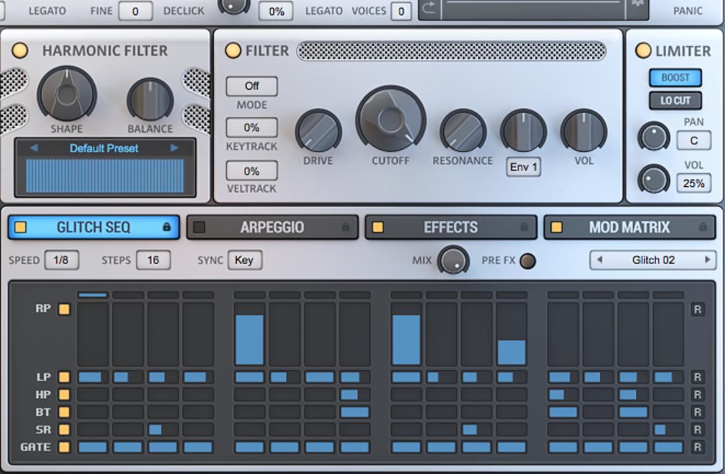
Task: Click VOICES count value field
Action: [401, 11]
